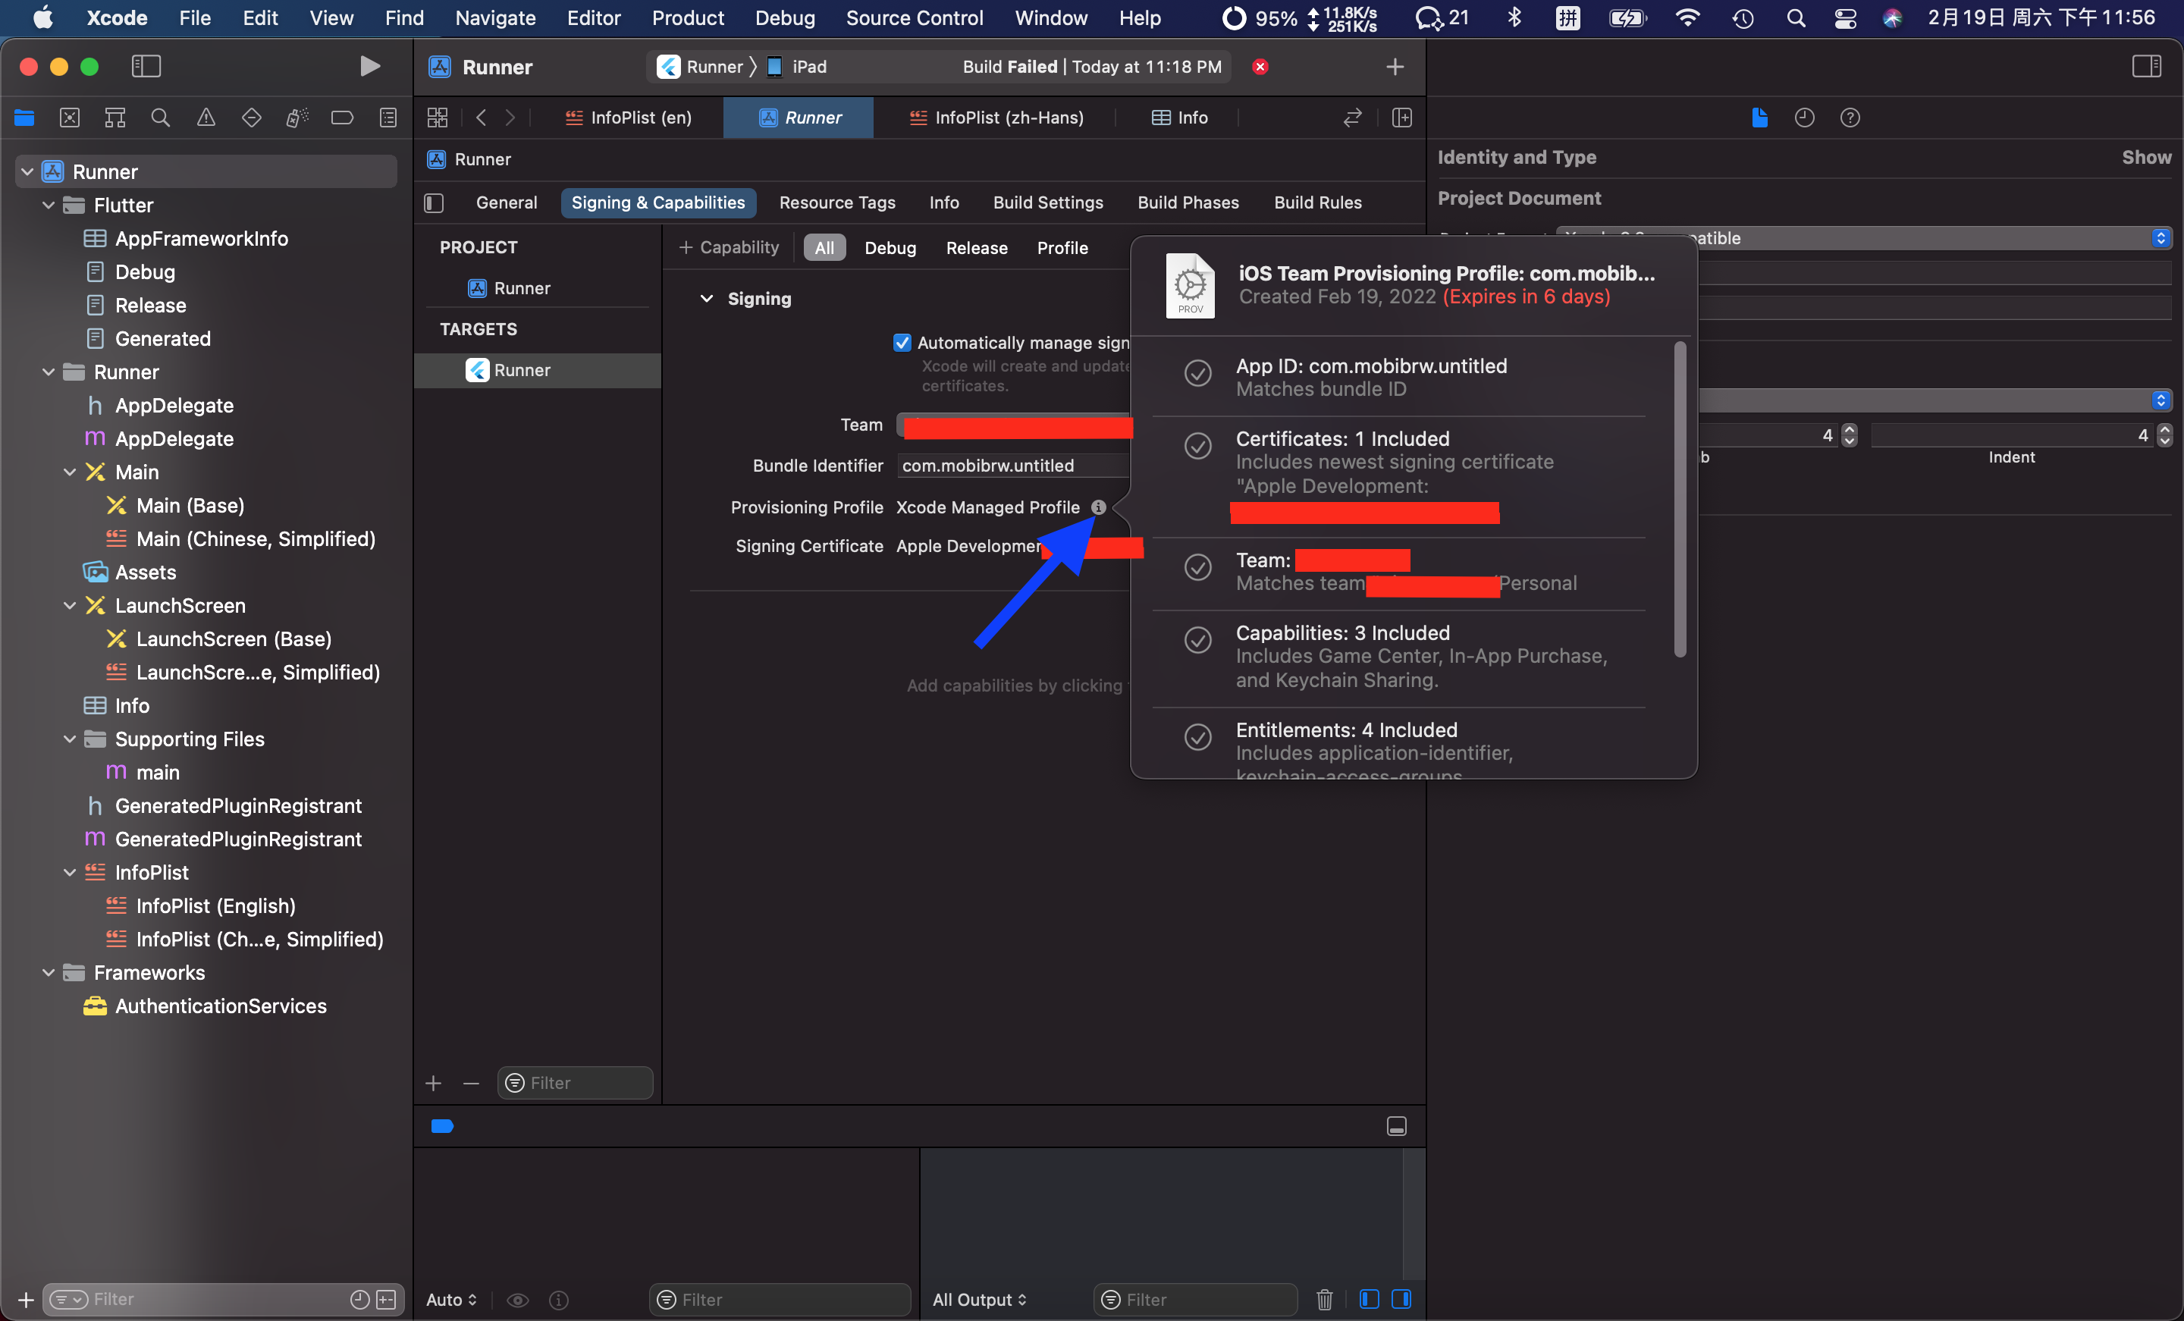Viewport: 2184px width, 1321px height.
Task: Toggle editor review changes arrows icon
Action: tap(1353, 117)
